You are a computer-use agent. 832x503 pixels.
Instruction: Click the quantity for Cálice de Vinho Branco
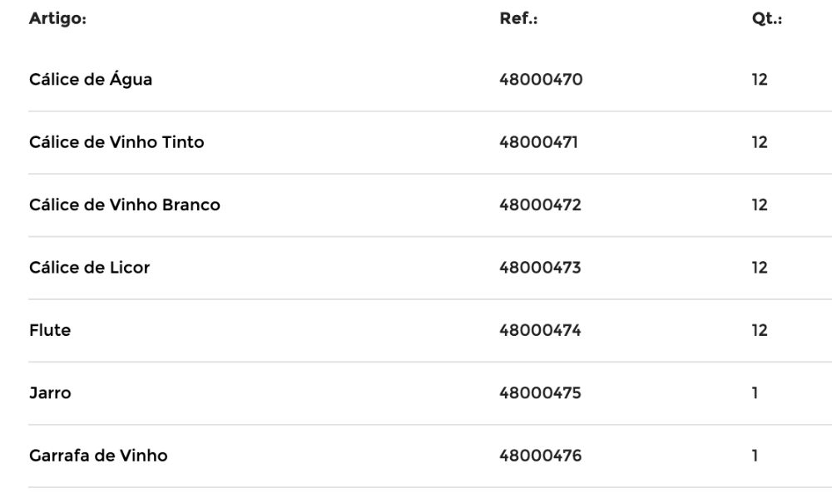click(759, 205)
